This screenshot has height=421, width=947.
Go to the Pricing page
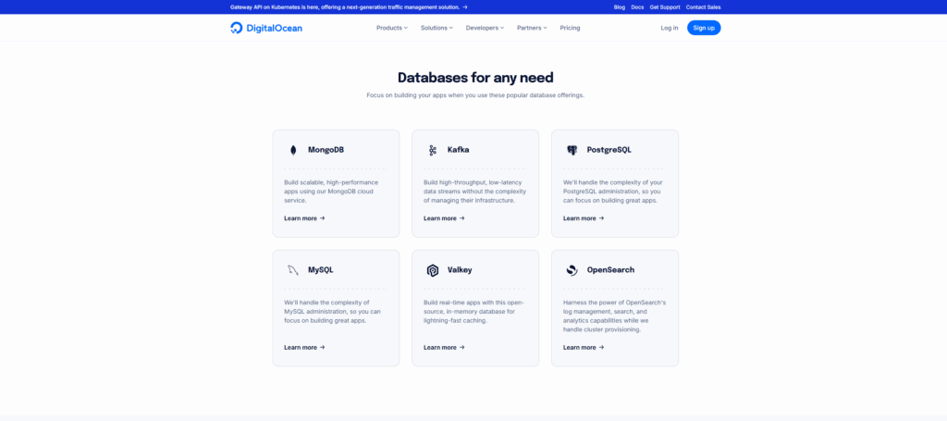coord(570,28)
